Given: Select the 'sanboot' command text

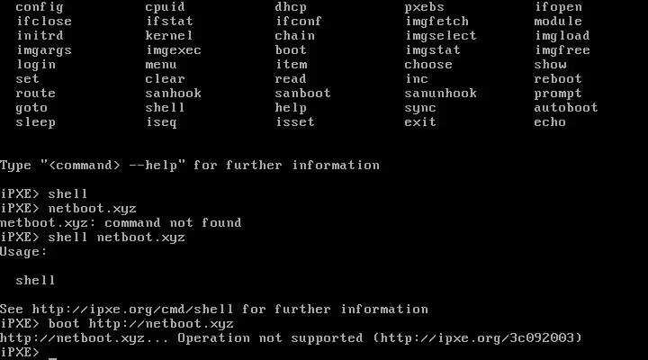Looking at the screenshot, I should (x=303, y=93).
